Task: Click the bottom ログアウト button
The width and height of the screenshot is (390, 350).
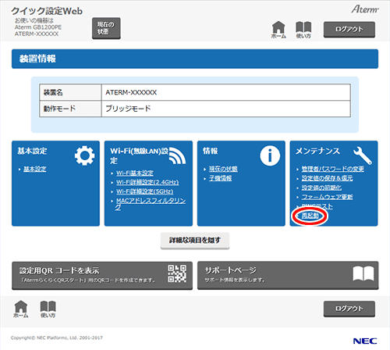Action: click(x=349, y=309)
